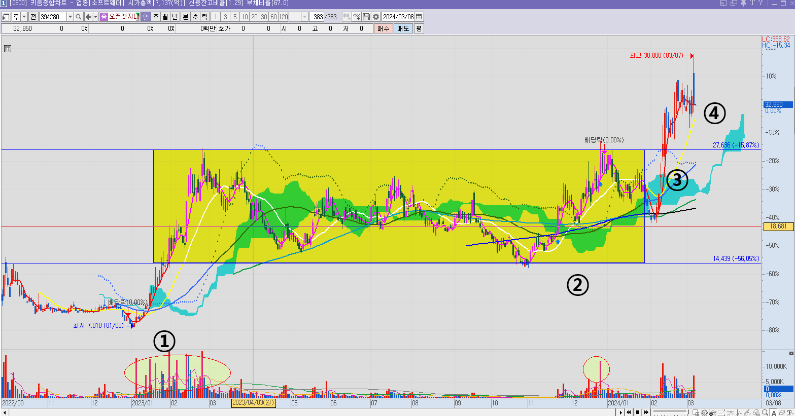Click the horizontal scrollbar left arrow
The width and height of the screenshot is (795, 416).
[4, 412]
